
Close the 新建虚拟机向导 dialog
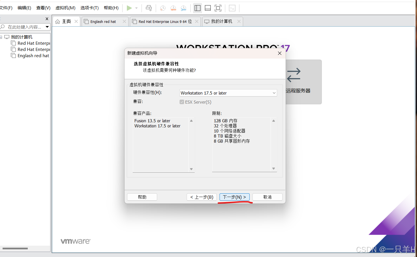[x=279, y=53]
